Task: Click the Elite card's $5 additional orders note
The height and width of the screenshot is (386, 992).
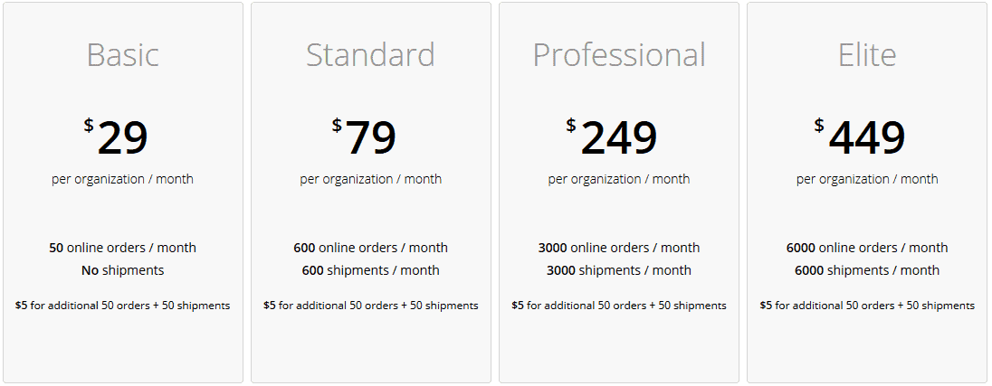Action: click(867, 306)
